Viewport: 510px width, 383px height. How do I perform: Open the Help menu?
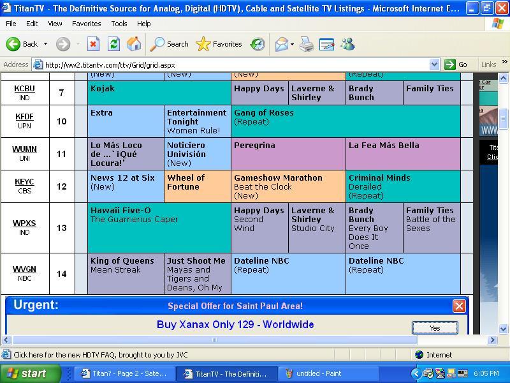coord(144,24)
